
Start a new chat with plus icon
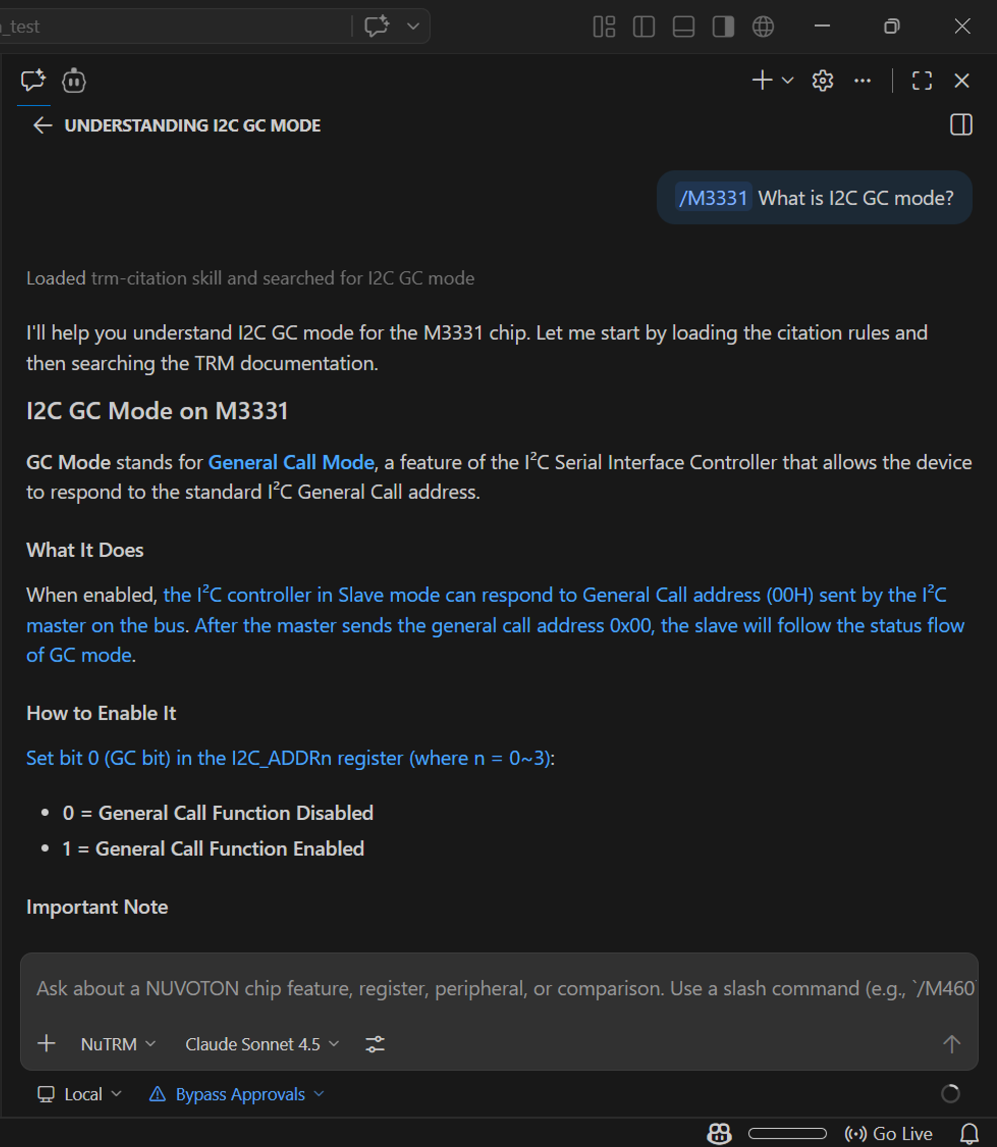[762, 81]
